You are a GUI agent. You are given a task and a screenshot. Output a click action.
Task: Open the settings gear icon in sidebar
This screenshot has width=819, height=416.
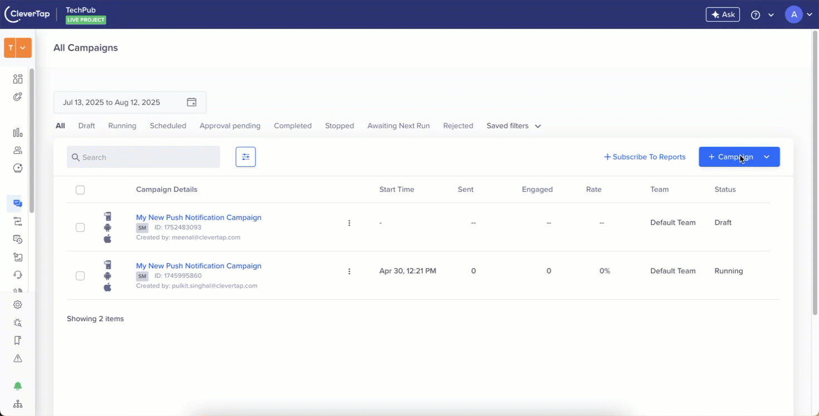[18, 305]
